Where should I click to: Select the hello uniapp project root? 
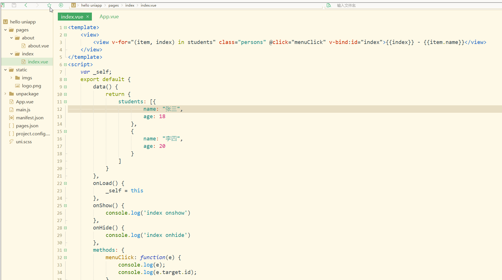[x=23, y=22]
